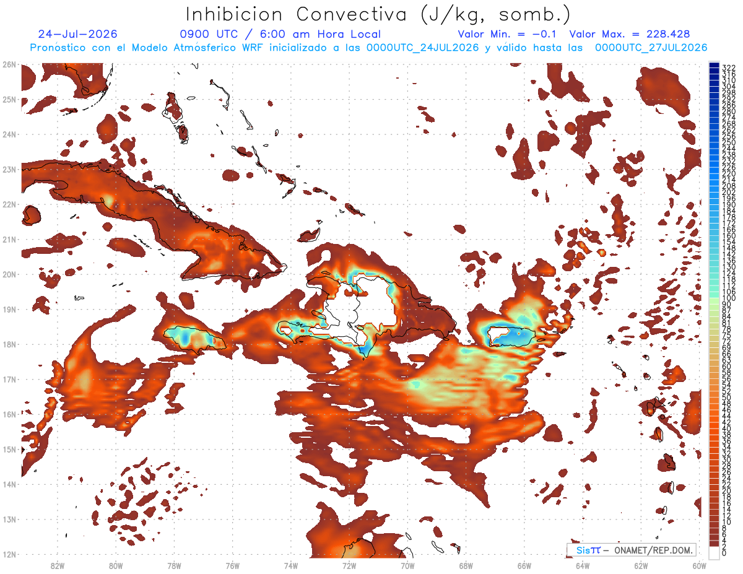This screenshot has width=743, height=574.
Task: Click the '0900 UTC / 6:00 am Hora Local' time
Action: coord(280,35)
